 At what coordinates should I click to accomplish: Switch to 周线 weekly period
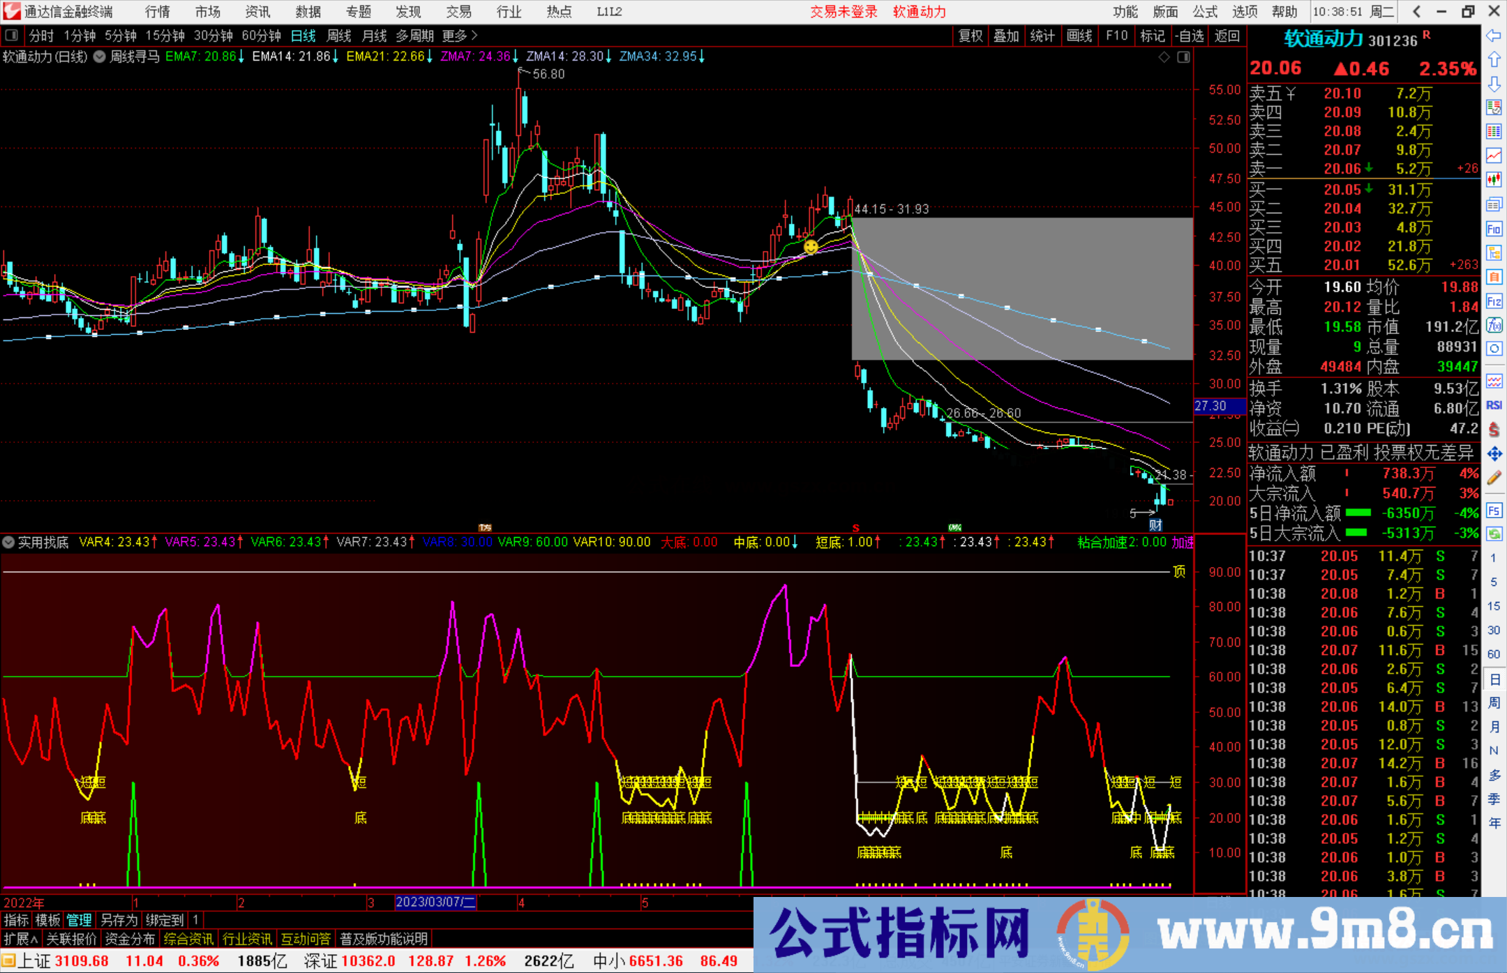[x=339, y=36]
